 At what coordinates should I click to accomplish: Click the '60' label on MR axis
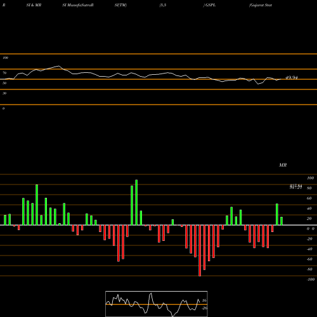[x=309, y=198]
